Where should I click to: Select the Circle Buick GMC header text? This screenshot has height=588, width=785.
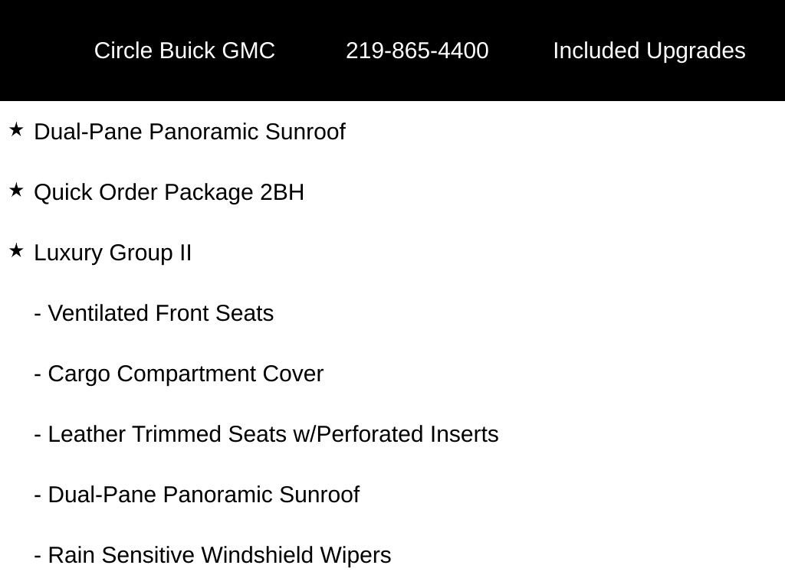pos(184,51)
